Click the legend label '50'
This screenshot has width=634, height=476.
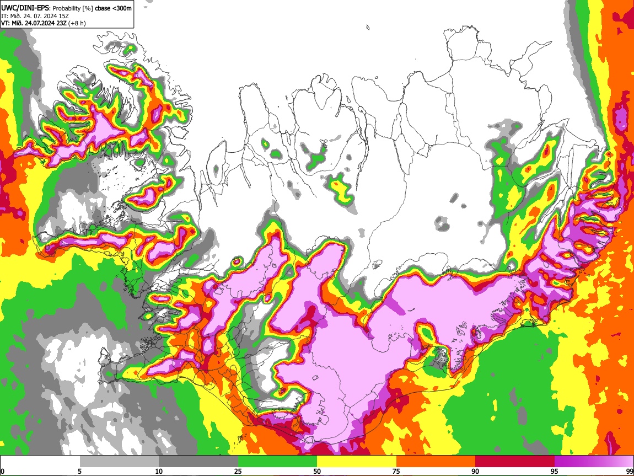point(317,472)
